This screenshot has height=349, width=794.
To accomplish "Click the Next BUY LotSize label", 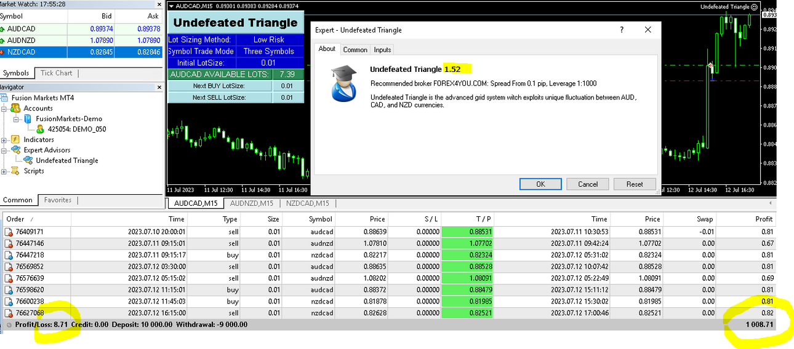I will point(219,86).
